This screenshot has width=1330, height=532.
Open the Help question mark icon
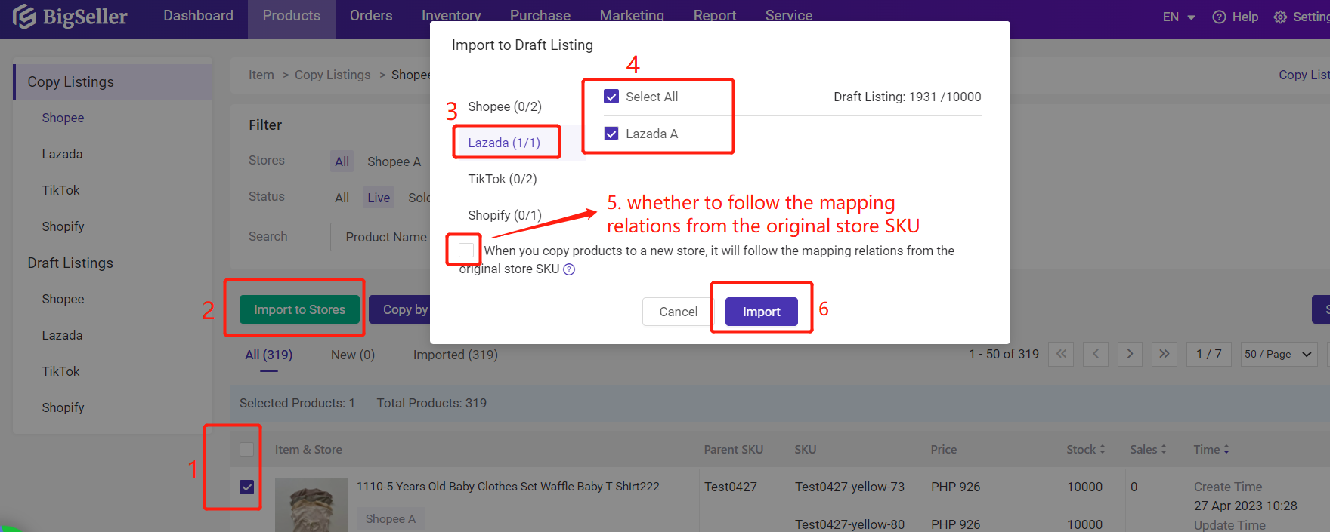(1219, 17)
